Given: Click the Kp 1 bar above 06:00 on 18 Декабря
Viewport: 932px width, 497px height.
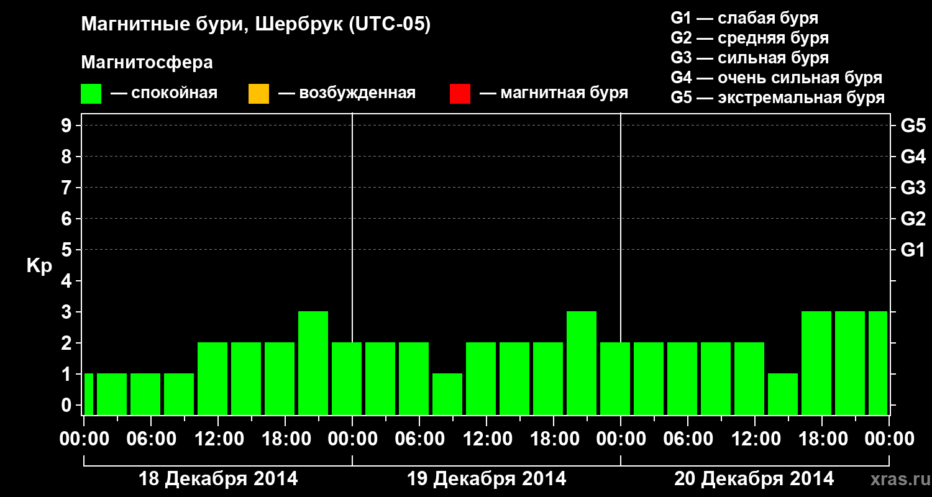Looking at the screenshot, I should (145, 394).
